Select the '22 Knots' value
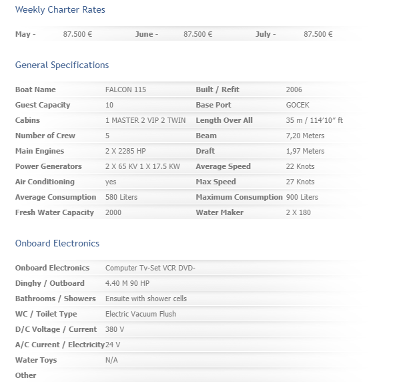Image resolution: width=405 pixels, height=384 pixels. (x=300, y=166)
